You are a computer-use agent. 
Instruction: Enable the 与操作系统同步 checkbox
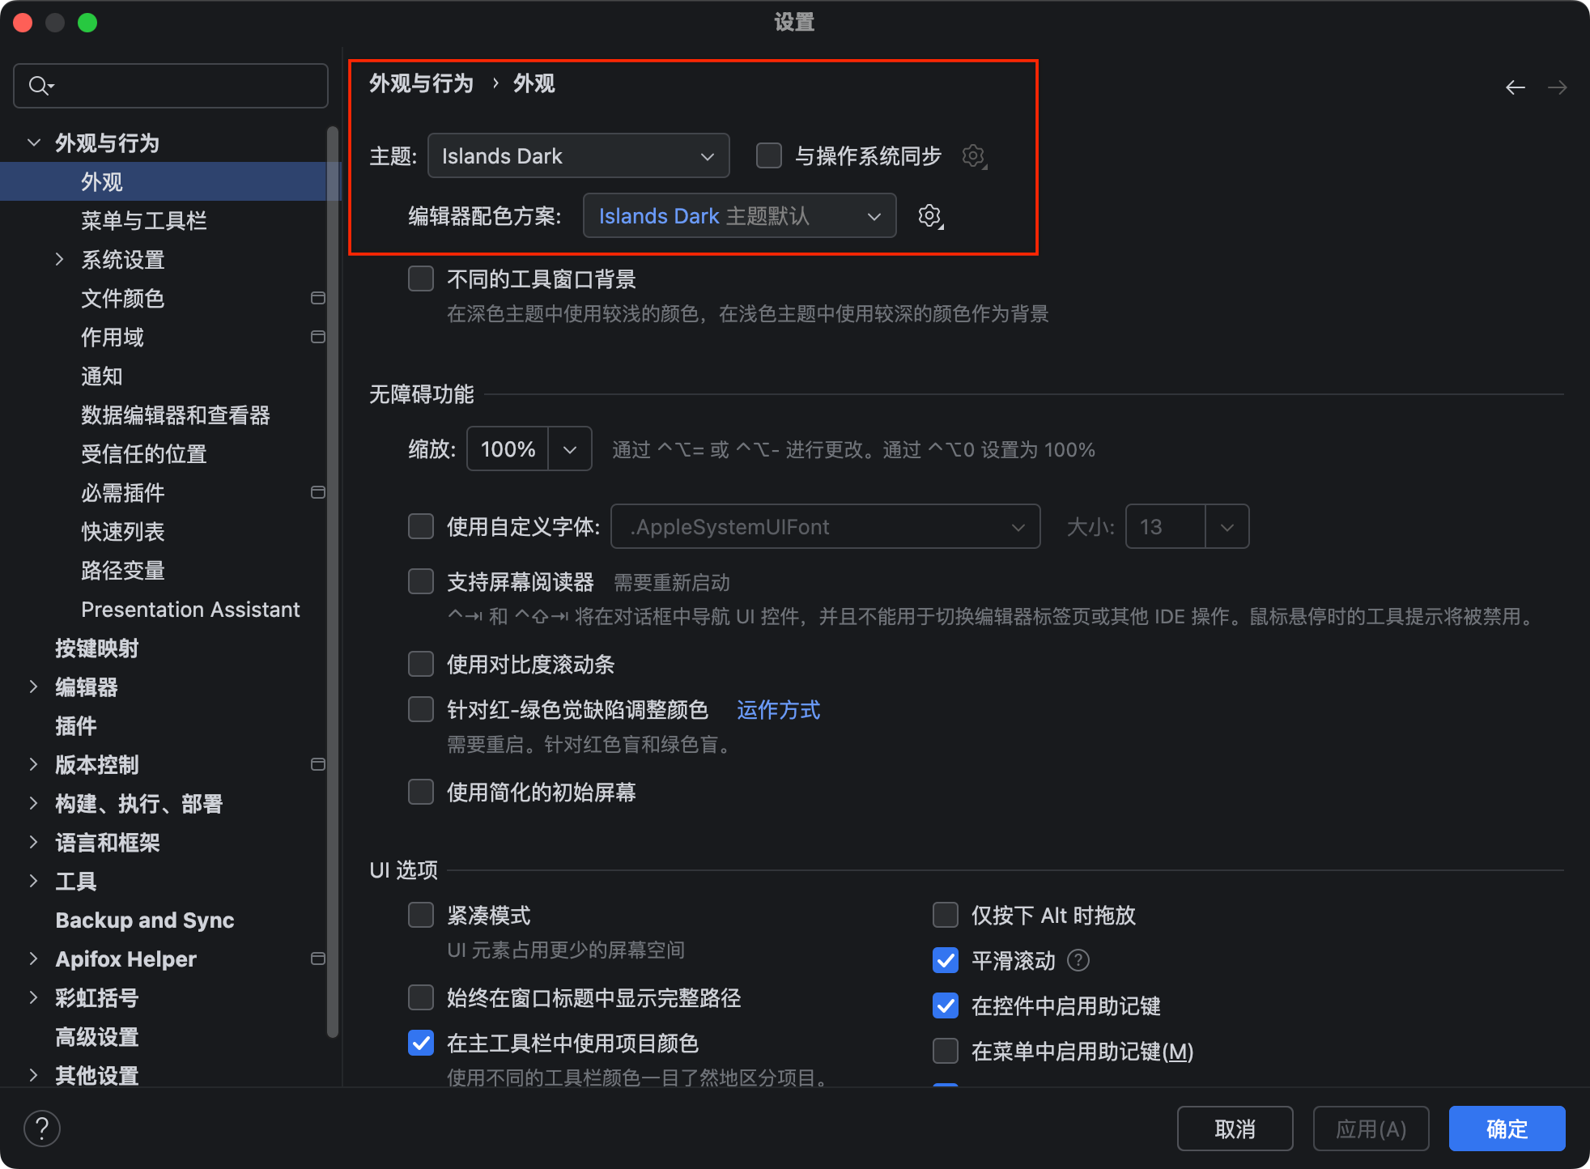(768, 155)
